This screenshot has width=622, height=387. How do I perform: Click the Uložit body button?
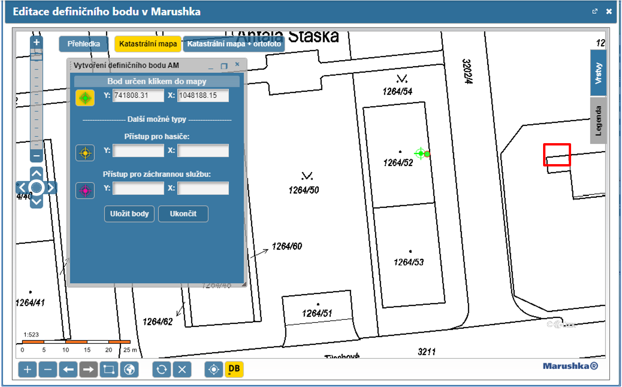(129, 214)
